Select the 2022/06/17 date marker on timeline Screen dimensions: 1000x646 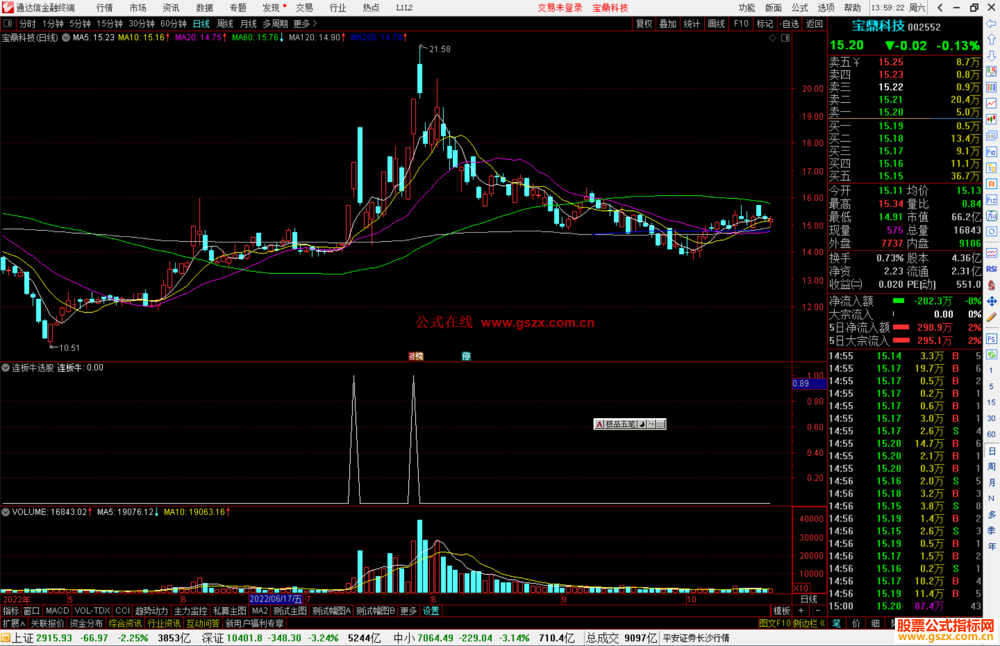click(275, 599)
